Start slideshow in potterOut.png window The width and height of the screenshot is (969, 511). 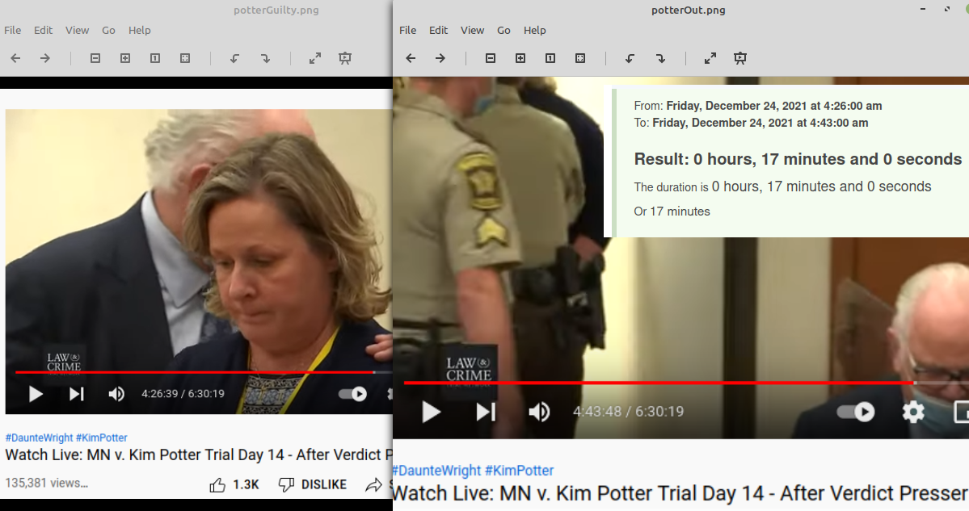coord(739,58)
